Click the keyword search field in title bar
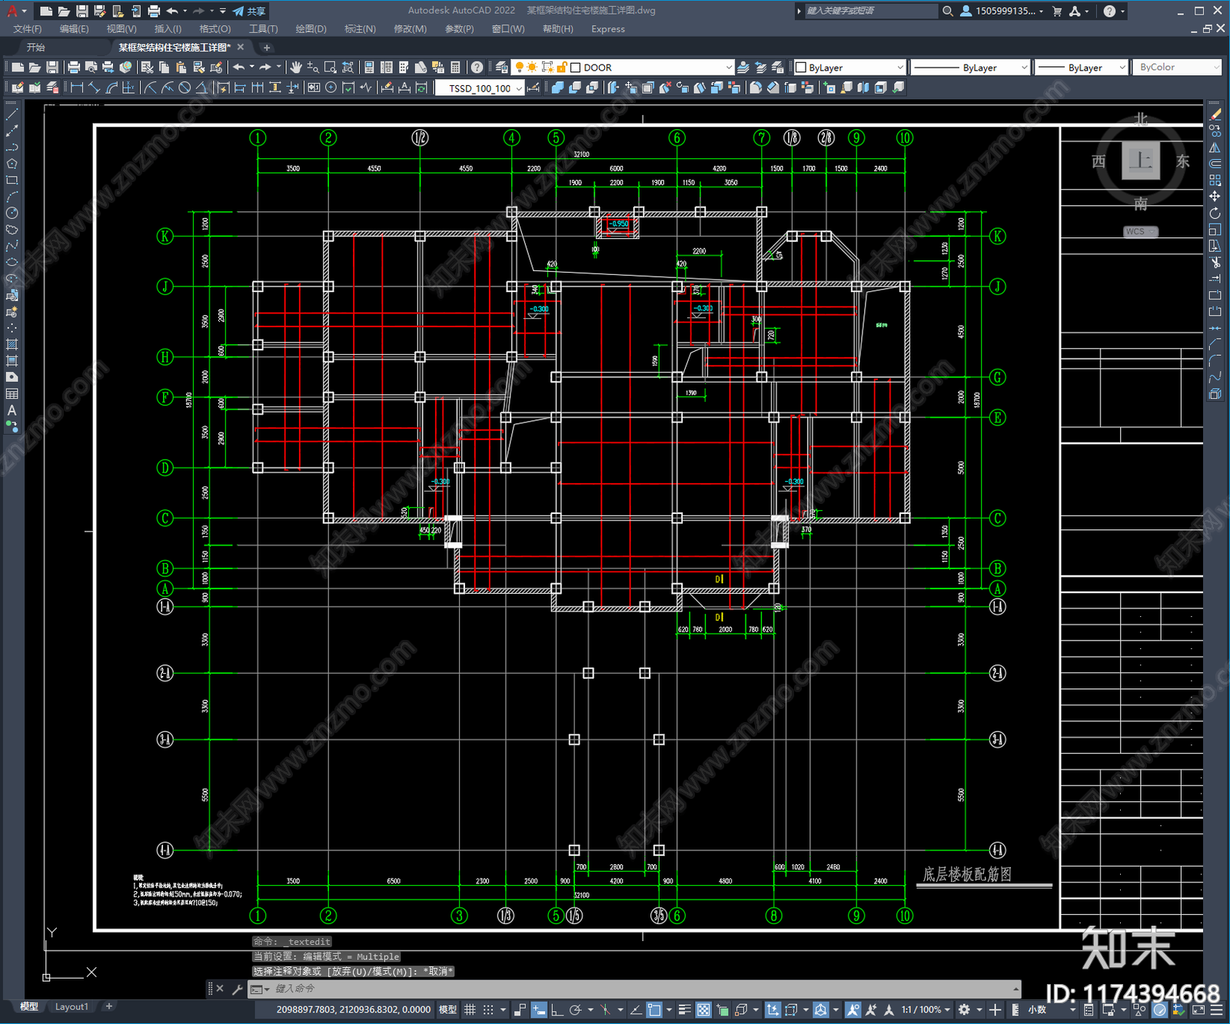Image resolution: width=1230 pixels, height=1024 pixels. click(870, 11)
